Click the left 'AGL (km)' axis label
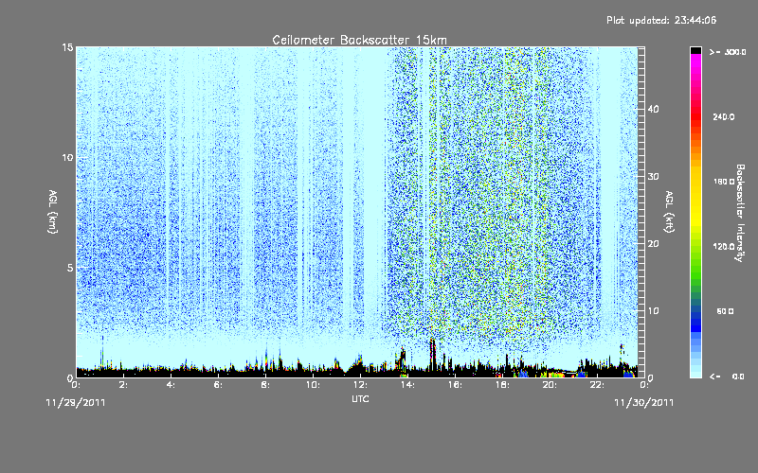The height and width of the screenshot is (473, 758). [53, 212]
